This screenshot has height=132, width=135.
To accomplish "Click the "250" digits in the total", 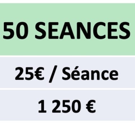I will [66, 107].
